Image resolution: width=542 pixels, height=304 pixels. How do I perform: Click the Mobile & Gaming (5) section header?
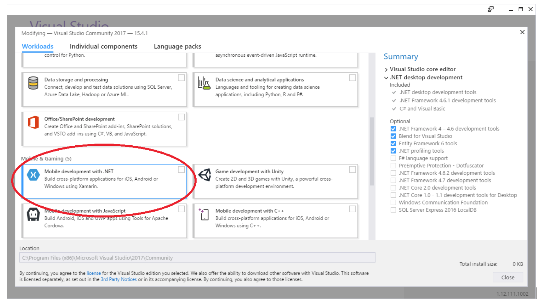(x=46, y=159)
